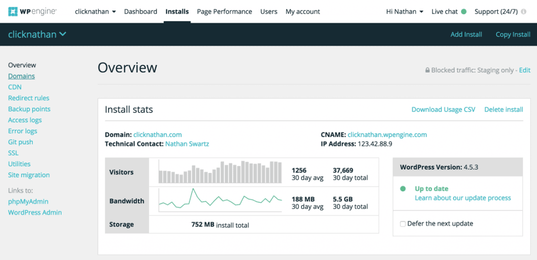Screen dimensions: 537x260
Task: Click the Install stats heading
Action: click(129, 110)
